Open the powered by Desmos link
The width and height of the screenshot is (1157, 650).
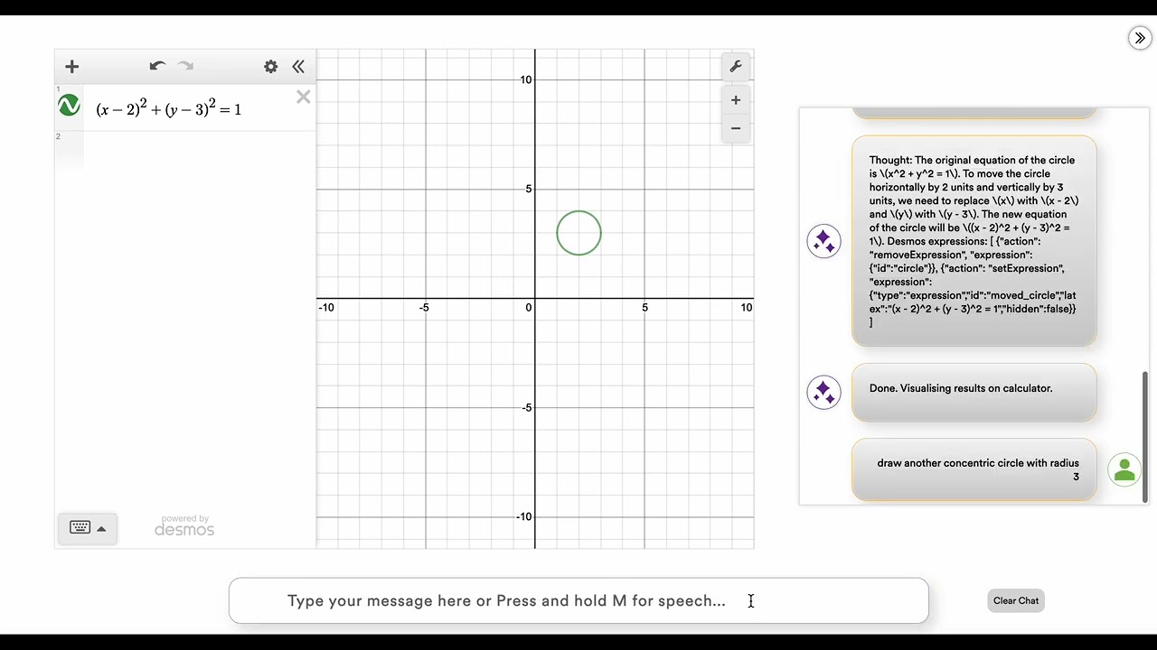click(184, 526)
